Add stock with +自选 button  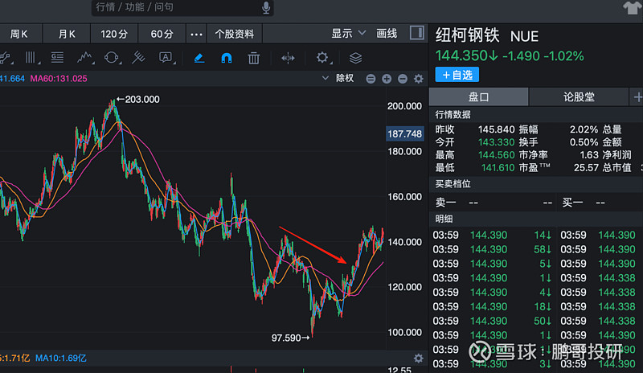coord(457,75)
